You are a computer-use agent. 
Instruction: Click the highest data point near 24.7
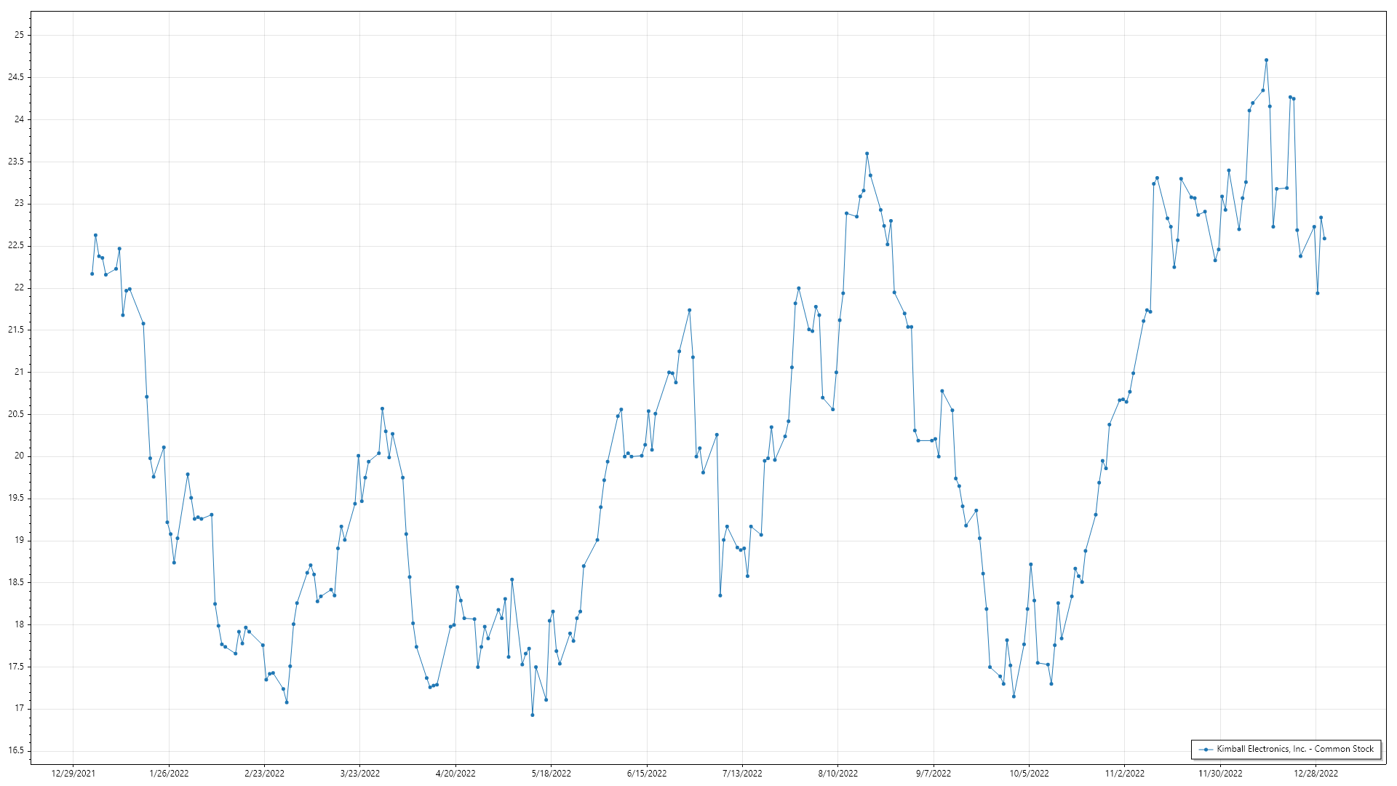tap(1266, 60)
